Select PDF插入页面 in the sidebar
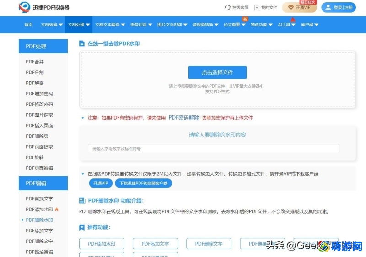Image resolution: width=366 pixels, height=257 pixels. 39,126
